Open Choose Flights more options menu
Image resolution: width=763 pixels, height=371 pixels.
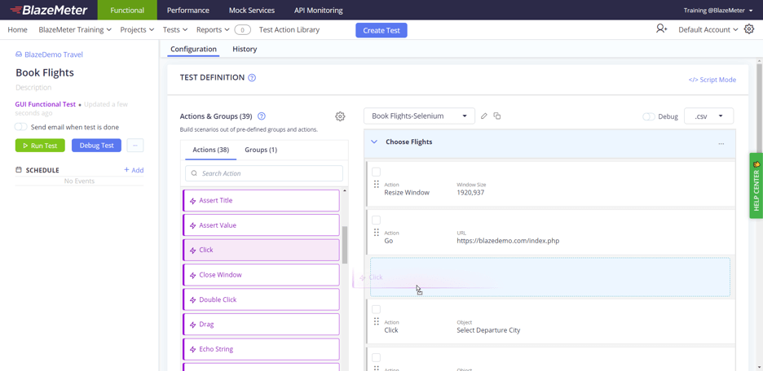point(721,143)
